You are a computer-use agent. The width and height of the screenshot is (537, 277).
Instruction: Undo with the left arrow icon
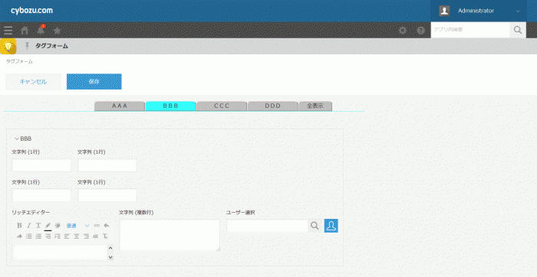107,226
